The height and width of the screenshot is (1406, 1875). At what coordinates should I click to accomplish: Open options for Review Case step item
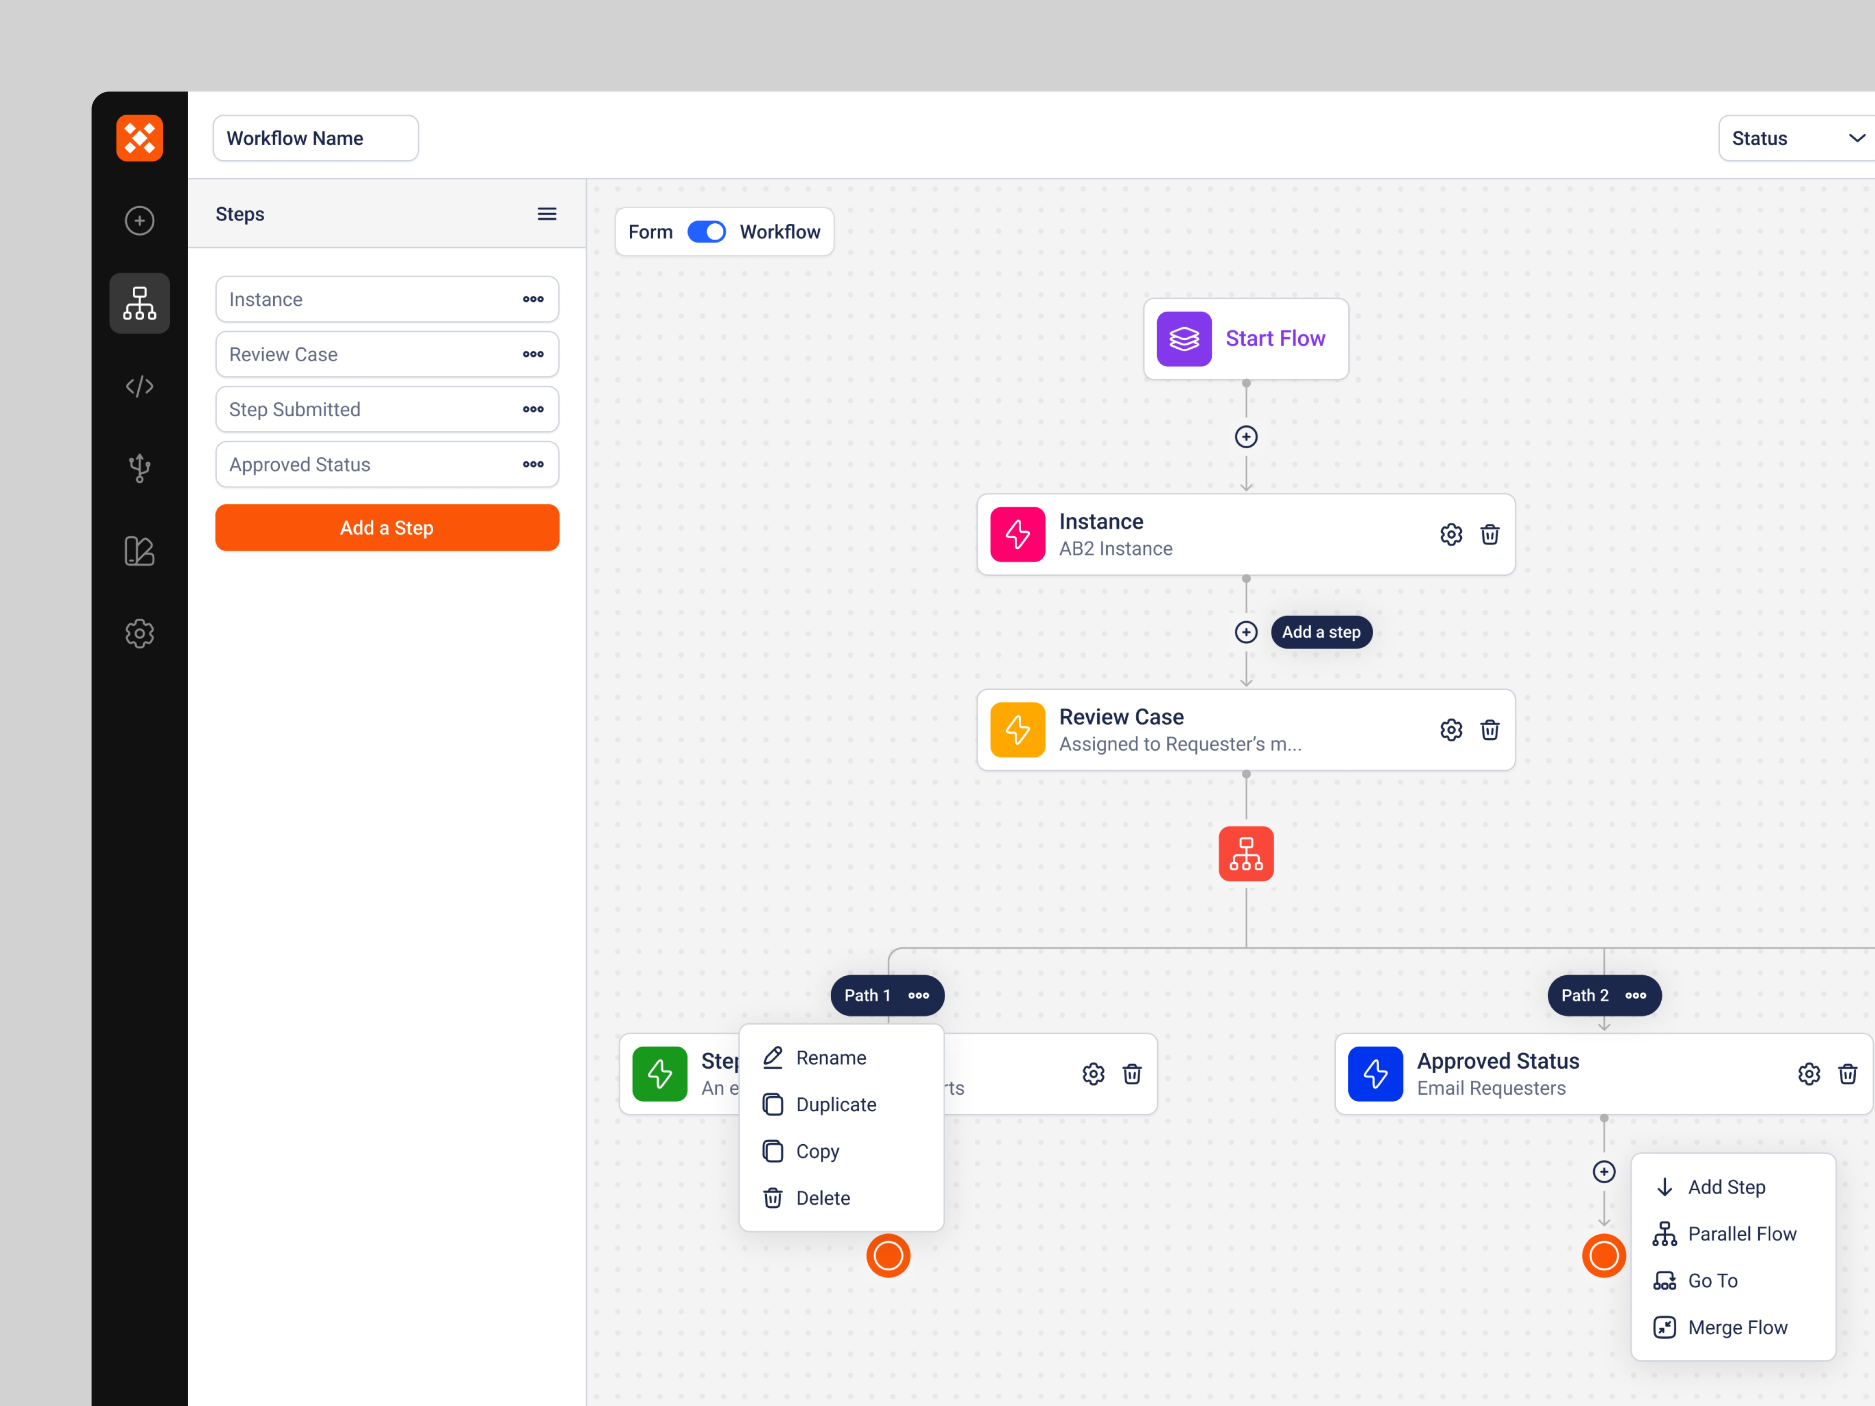pos(532,354)
